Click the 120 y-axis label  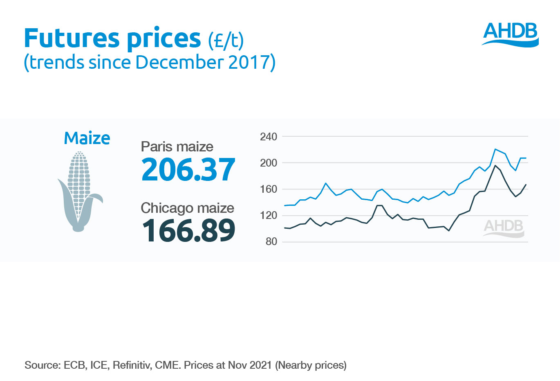point(268,215)
